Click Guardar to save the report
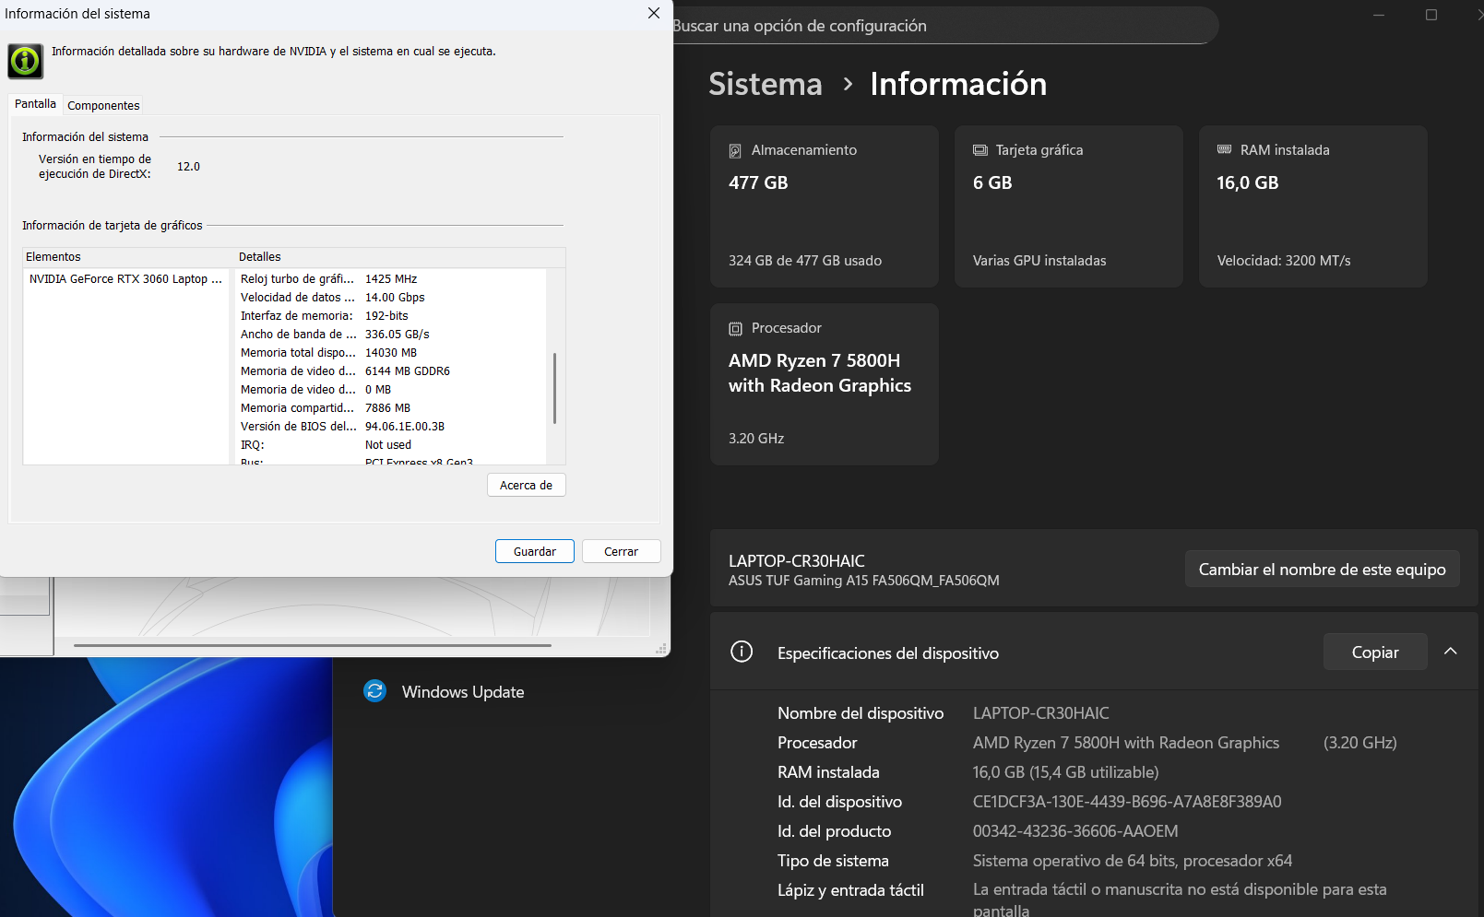The width and height of the screenshot is (1484, 917). point(534,550)
